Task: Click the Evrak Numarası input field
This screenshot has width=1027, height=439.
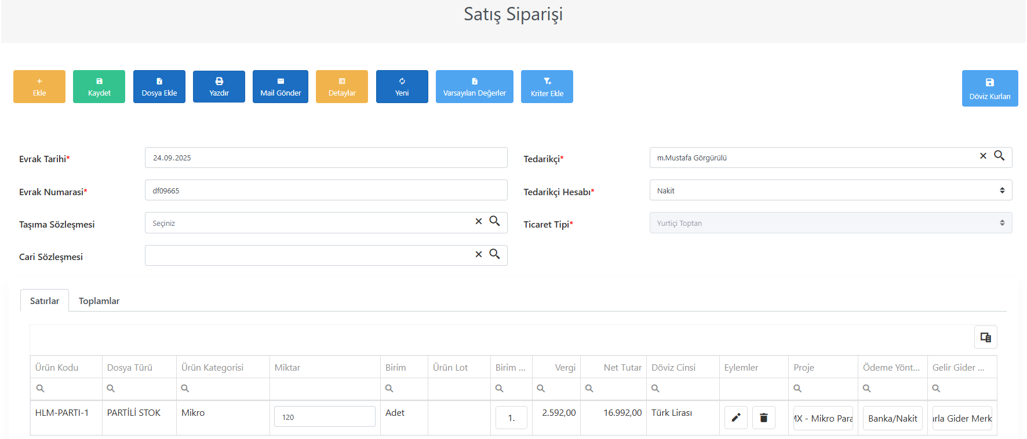Action: (326, 191)
